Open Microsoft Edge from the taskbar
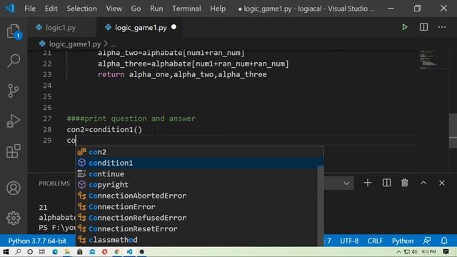 click(55, 252)
